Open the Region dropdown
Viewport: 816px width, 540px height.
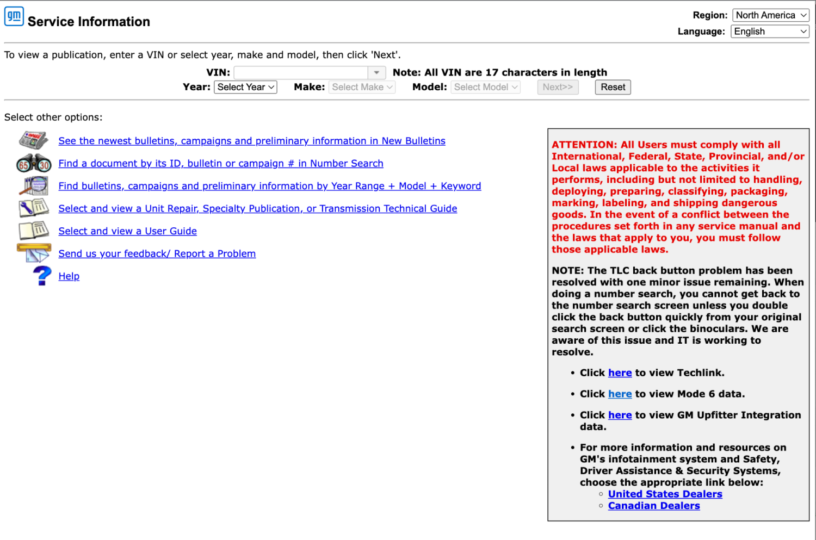[x=770, y=15]
